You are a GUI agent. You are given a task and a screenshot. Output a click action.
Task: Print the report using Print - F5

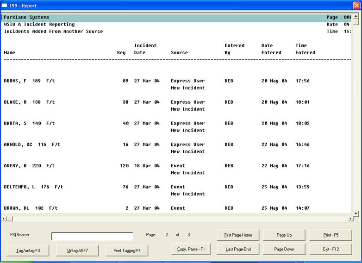pyautogui.click(x=331, y=235)
